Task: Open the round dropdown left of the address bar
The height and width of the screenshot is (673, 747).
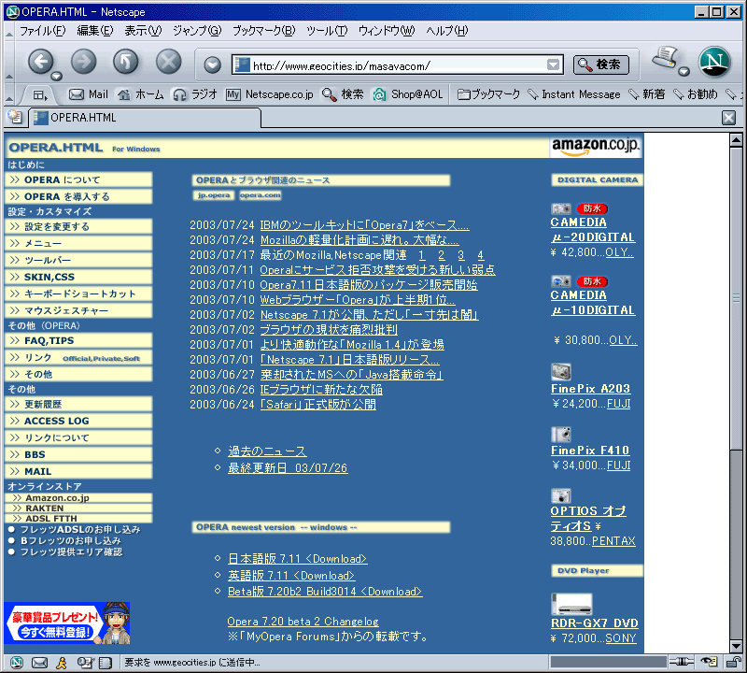Action: point(212,64)
